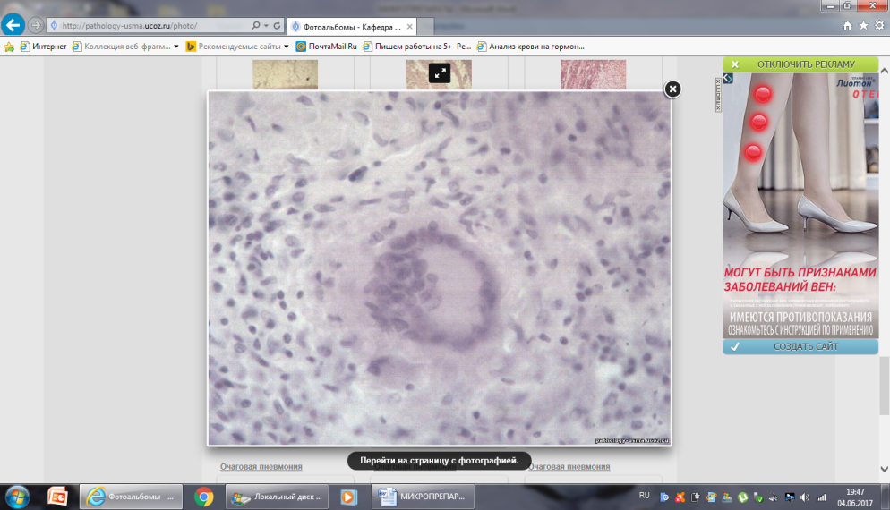The height and width of the screenshot is (510, 890).
Task: Open the Лиотон leg advertisement banner
Action: tap(800, 206)
